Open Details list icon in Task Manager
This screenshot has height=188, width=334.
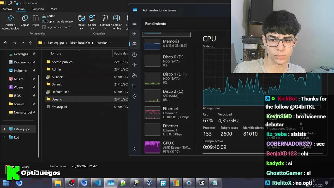pos(134,86)
